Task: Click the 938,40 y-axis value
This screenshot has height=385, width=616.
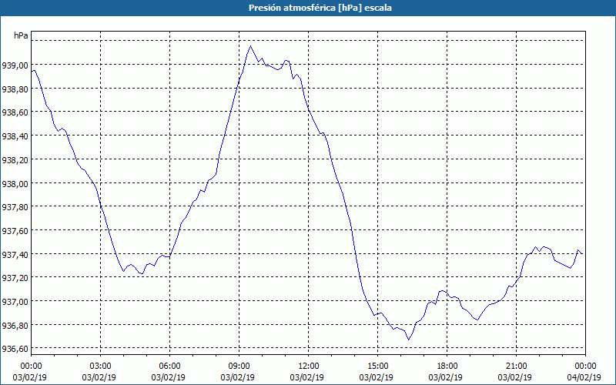Action: click(15, 136)
